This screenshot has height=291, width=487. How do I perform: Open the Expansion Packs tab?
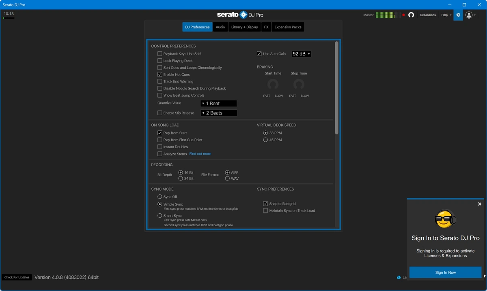[x=288, y=27]
